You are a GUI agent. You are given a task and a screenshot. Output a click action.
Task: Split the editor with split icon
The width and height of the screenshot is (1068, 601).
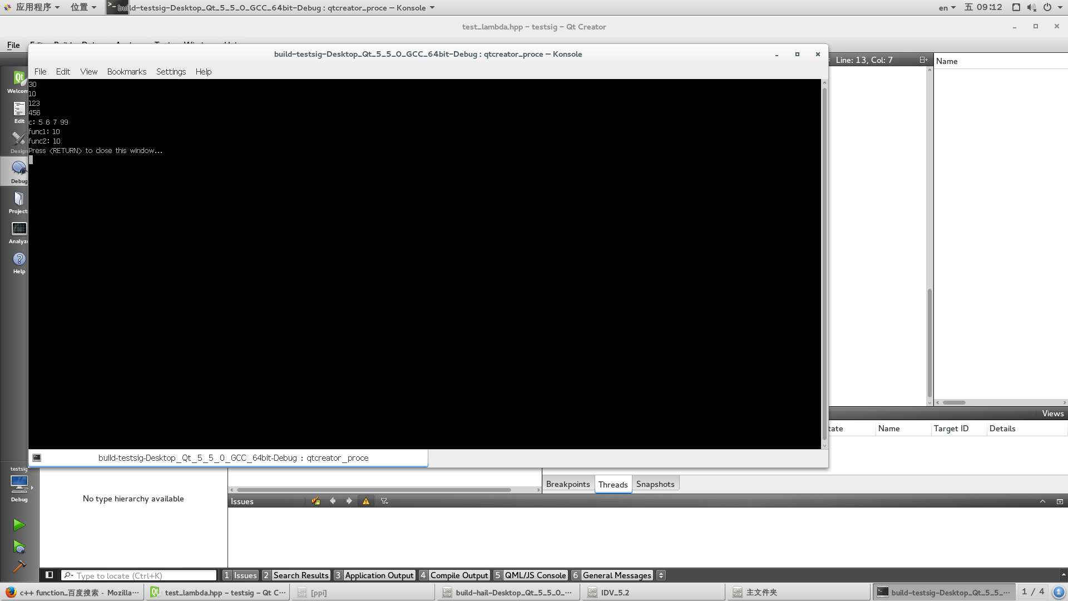pos(923,60)
